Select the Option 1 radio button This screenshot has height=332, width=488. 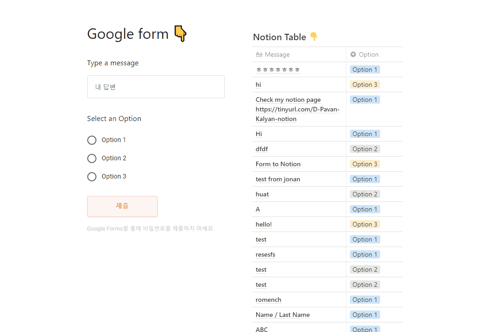point(92,140)
